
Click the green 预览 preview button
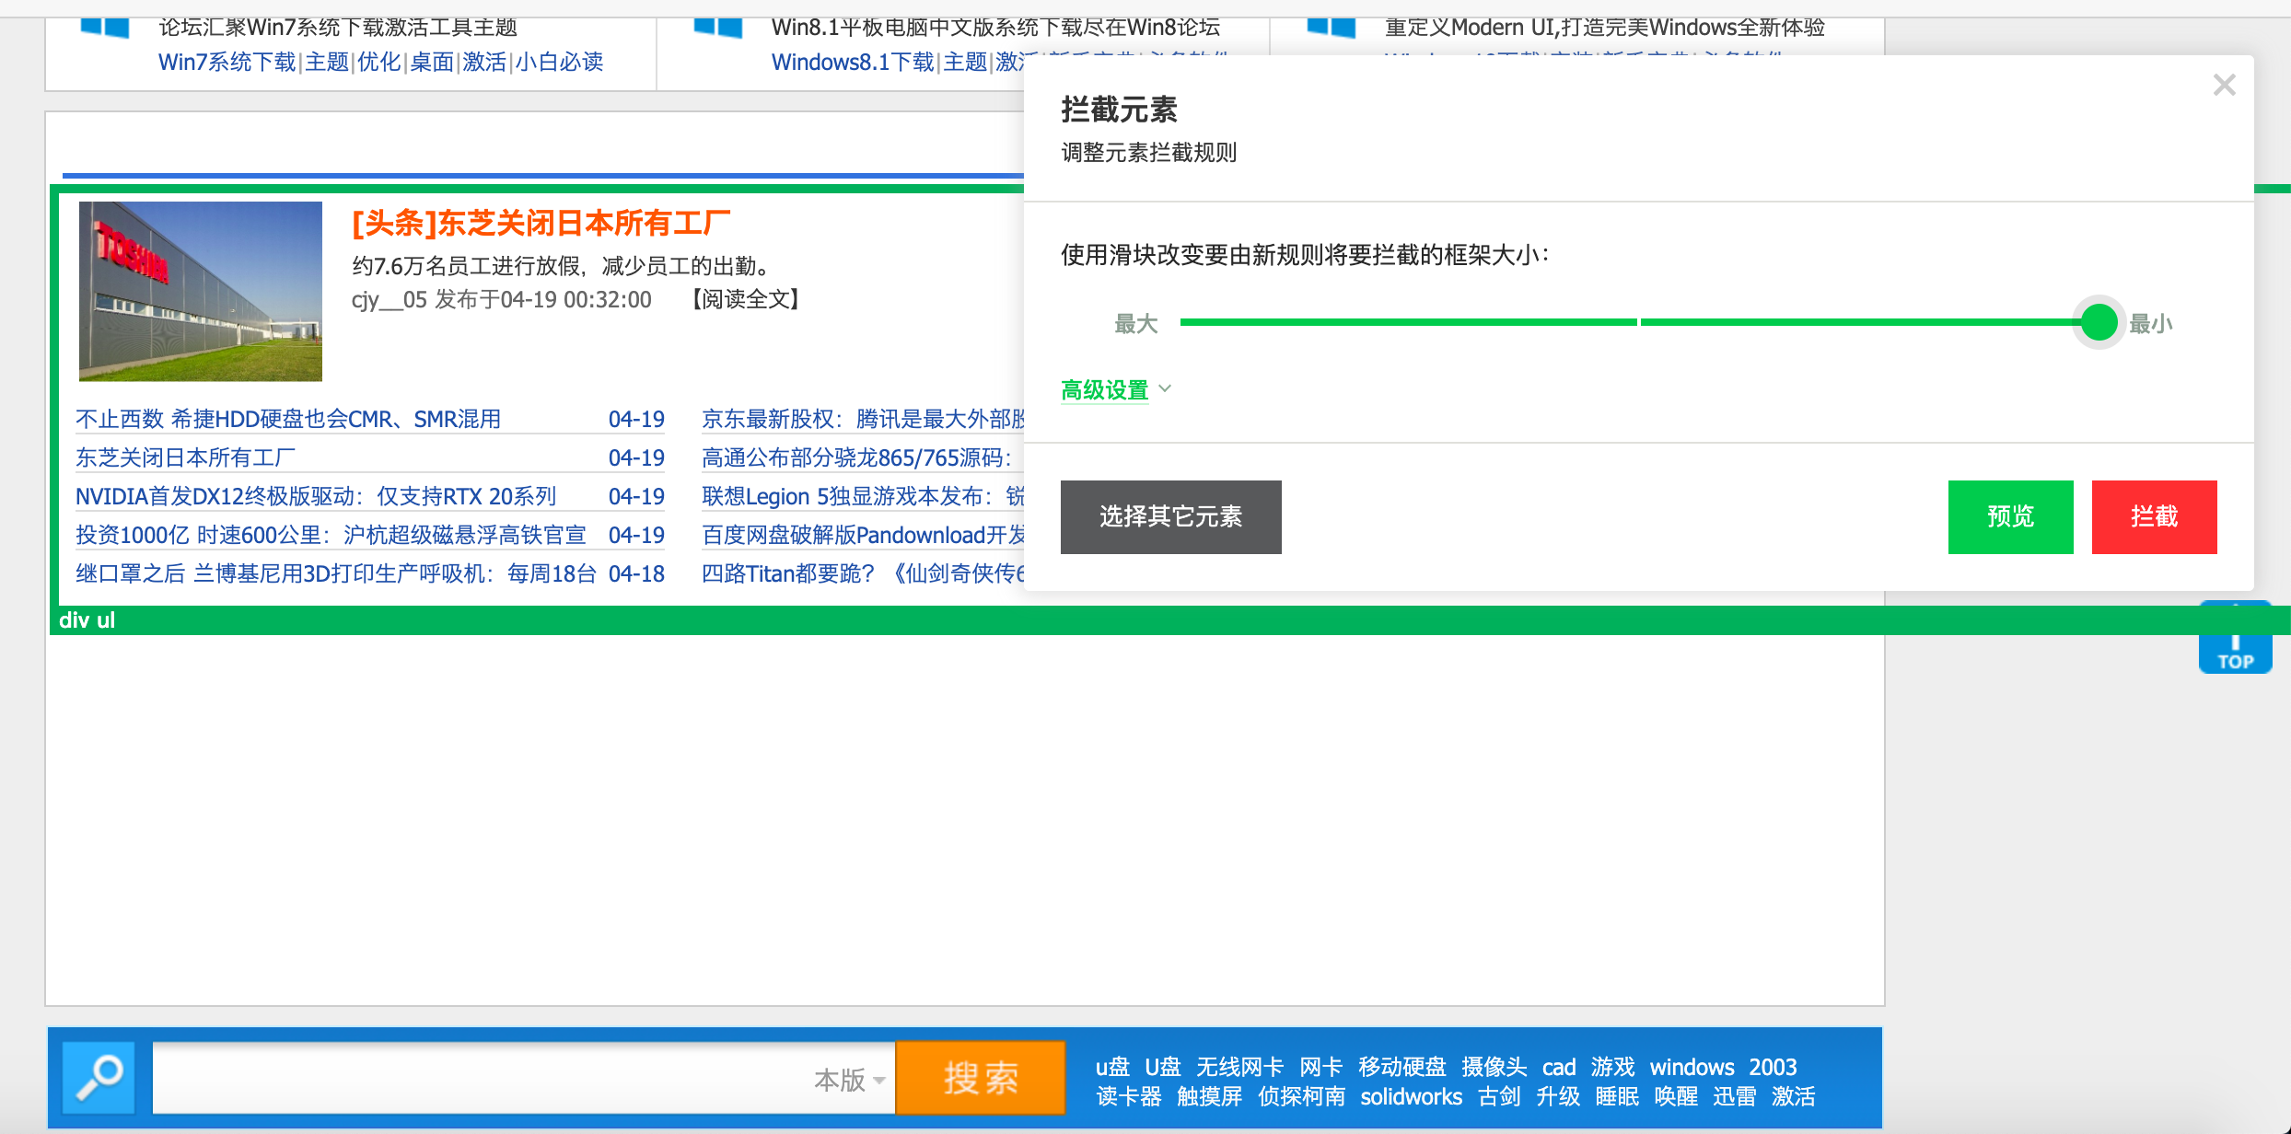coord(2010,517)
